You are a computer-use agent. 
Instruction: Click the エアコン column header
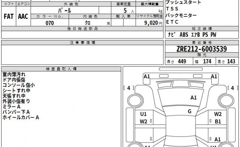pyautogui.click(x=23, y=4)
